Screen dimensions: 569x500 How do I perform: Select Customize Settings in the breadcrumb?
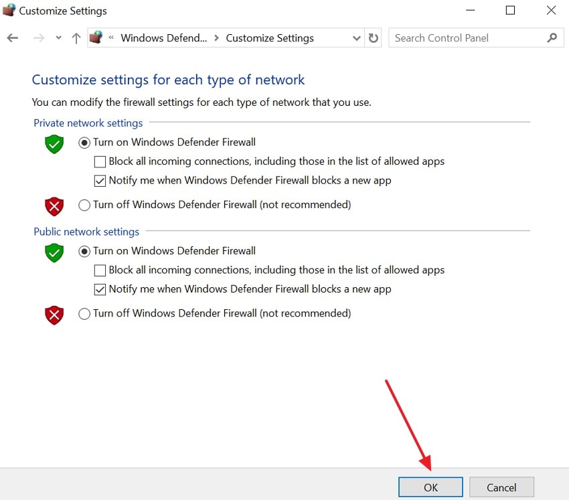point(269,38)
